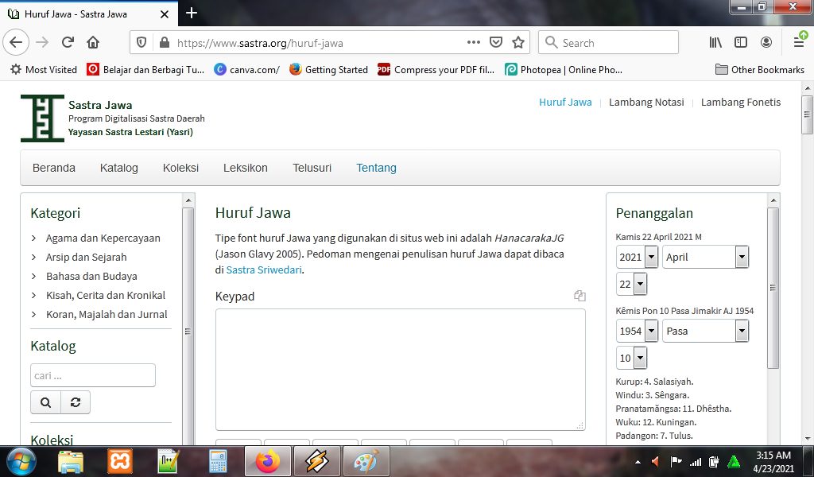Open the 1954 Javanese year dropdown
The image size is (814, 477).
click(x=637, y=331)
